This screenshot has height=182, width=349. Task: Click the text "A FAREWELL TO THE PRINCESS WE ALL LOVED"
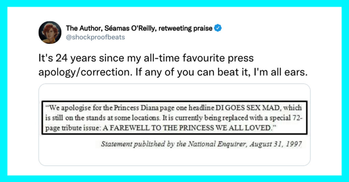tap(187, 128)
